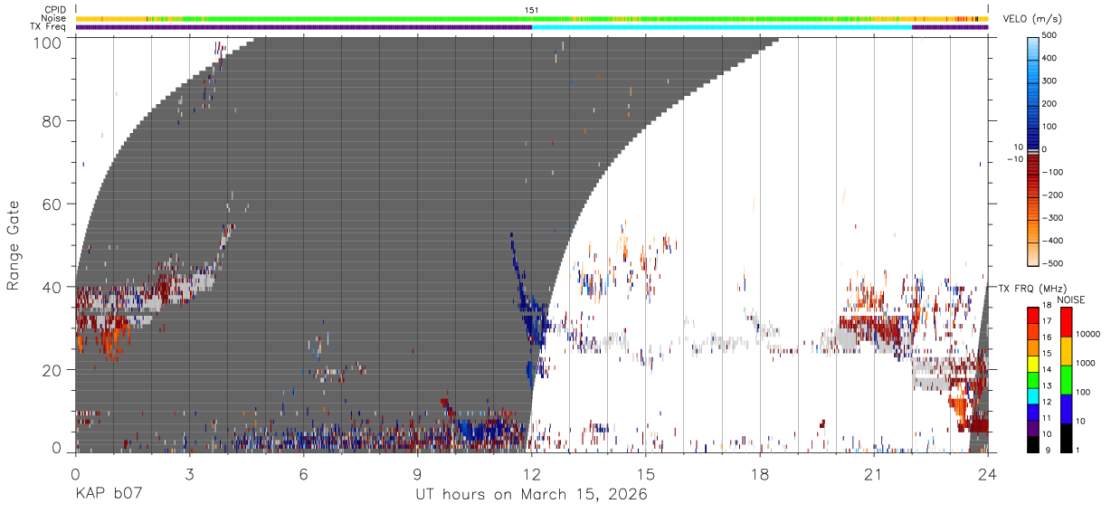The width and height of the screenshot is (1111, 513).
Task: Click the x-axis tick label '12'
Action: point(531,475)
